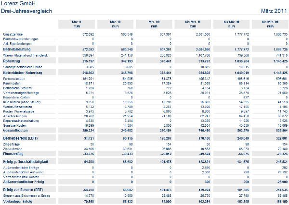Image resolution: width=289 pixels, height=205 pixels.
Task: Click the Gesamtkosten value '746.450'
Action: coord(204,131)
